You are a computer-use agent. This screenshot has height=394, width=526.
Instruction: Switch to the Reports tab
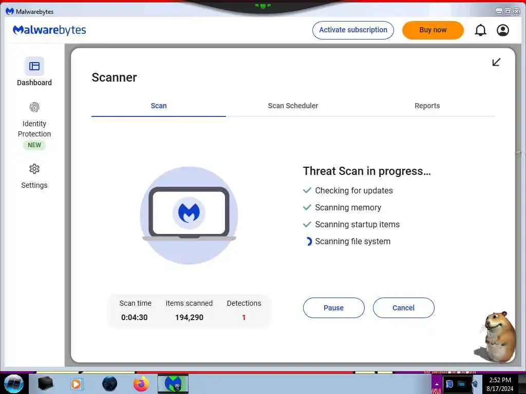[427, 106]
